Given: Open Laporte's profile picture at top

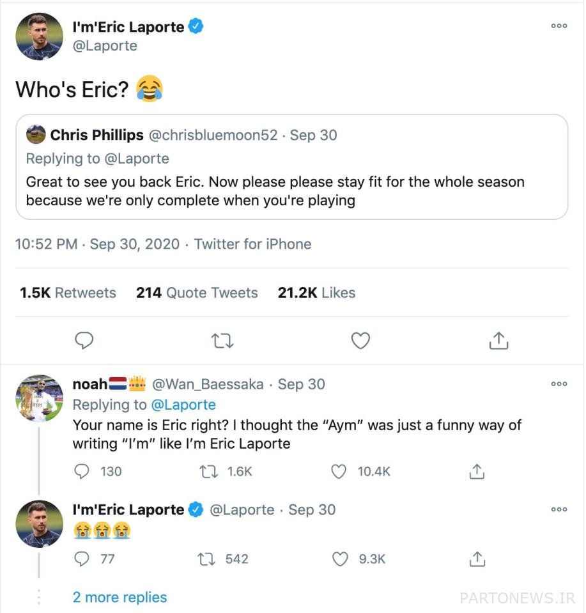Looking at the screenshot, I should tap(40, 36).
